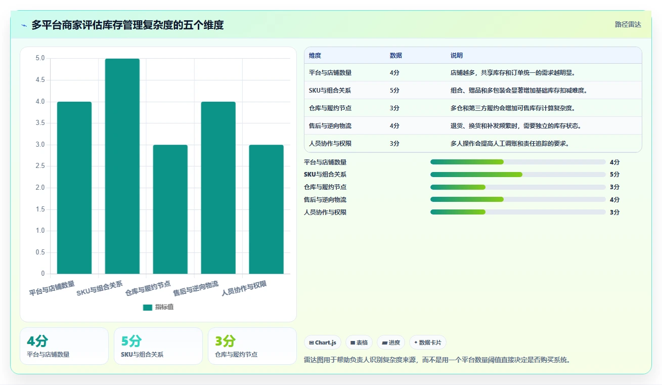Open the 5分 SKU与组合关系 data card
662x385 pixels.
point(158,346)
